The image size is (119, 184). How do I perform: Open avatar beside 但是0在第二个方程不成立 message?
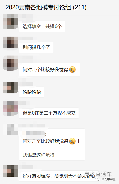click(11, 108)
